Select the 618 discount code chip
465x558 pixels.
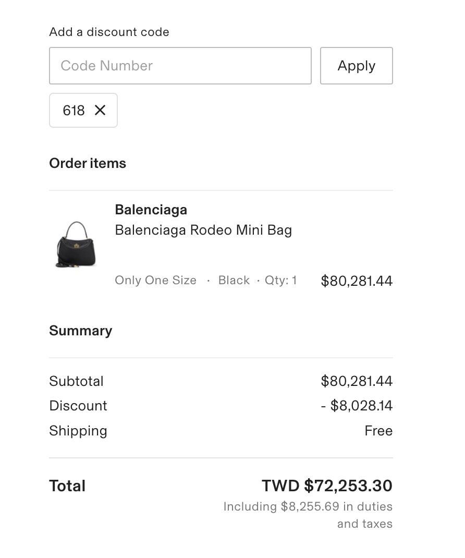[x=83, y=111]
